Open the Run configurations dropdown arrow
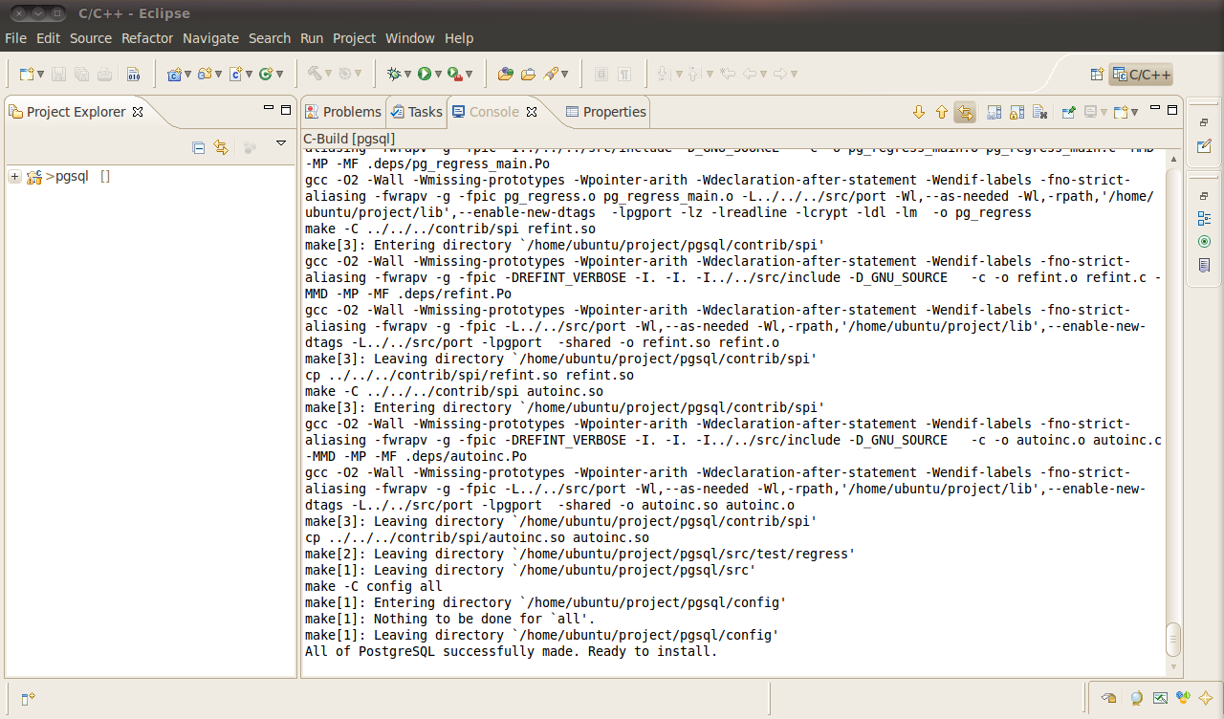1224x719 pixels. 439,74
